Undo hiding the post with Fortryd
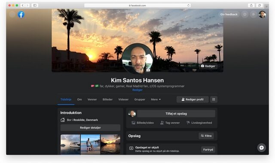 click(x=208, y=150)
